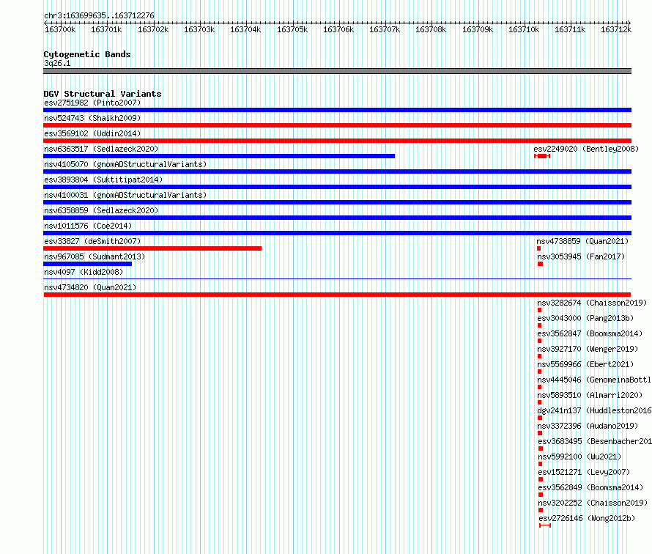Click the red marker under nsv5893510
Image resolution: width=652 pixels, height=554 pixels.
pyautogui.click(x=539, y=402)
